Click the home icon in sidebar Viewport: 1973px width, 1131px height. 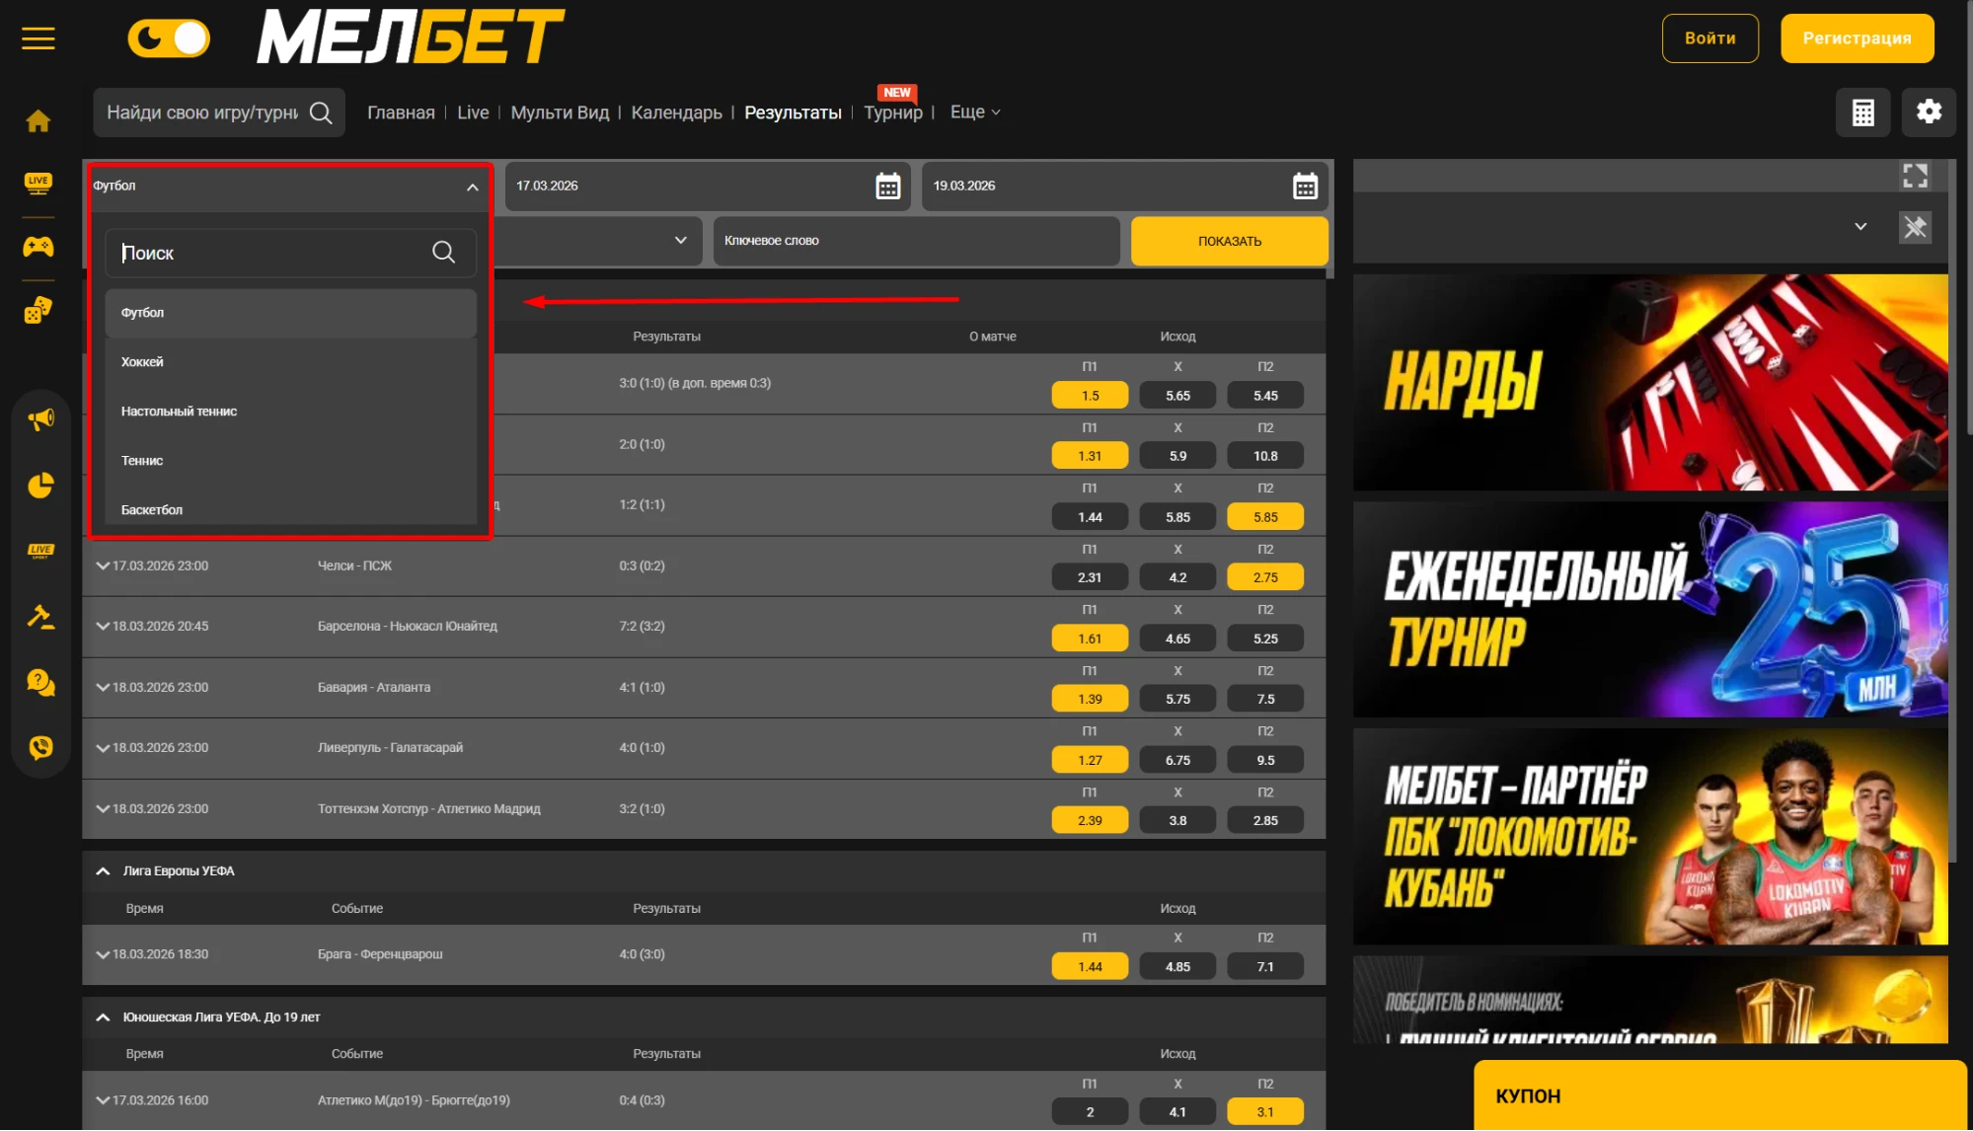tap(38, 121)
